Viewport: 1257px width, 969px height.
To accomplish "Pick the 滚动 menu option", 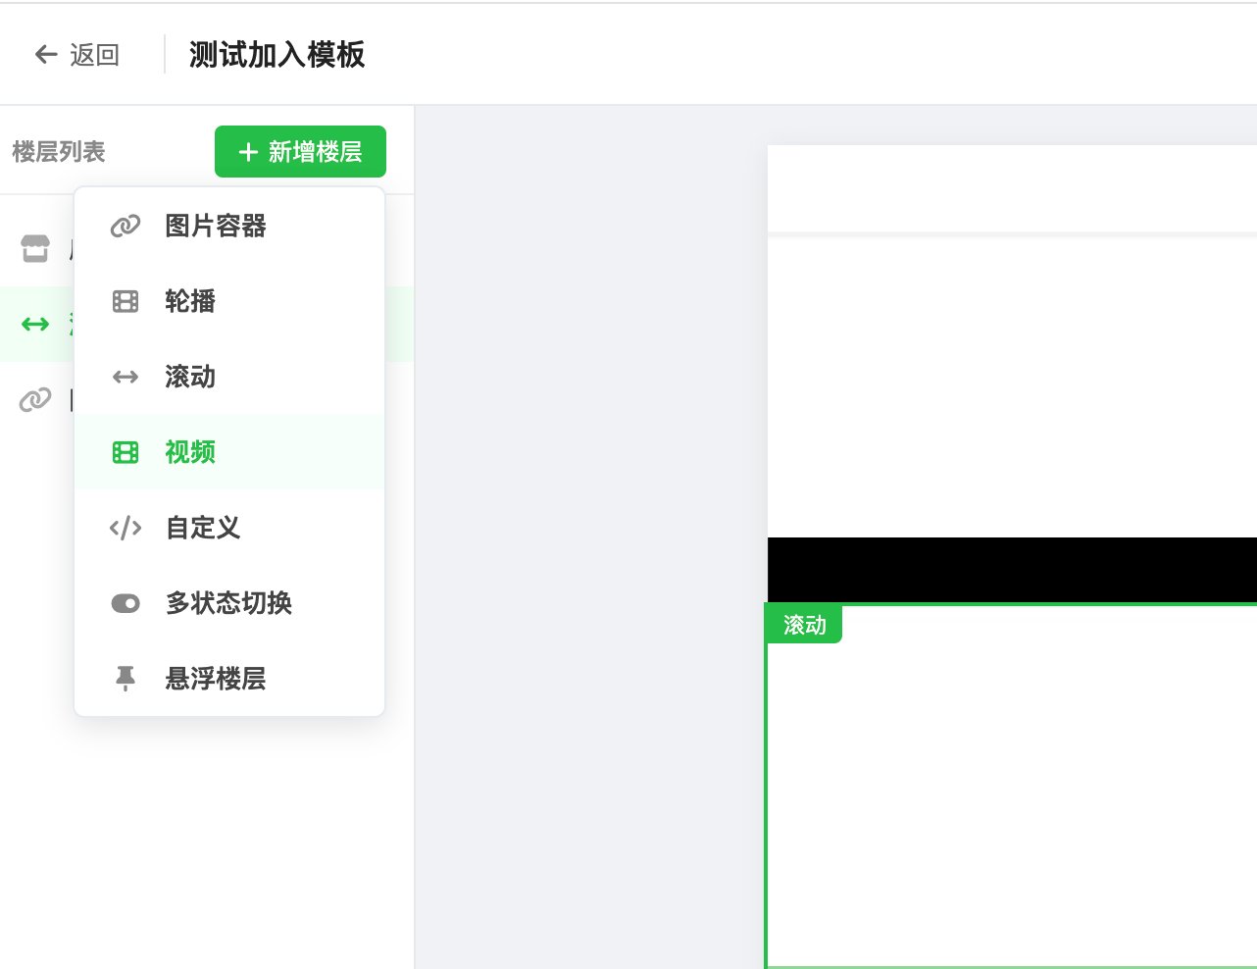I will click(x=229, y=377).
